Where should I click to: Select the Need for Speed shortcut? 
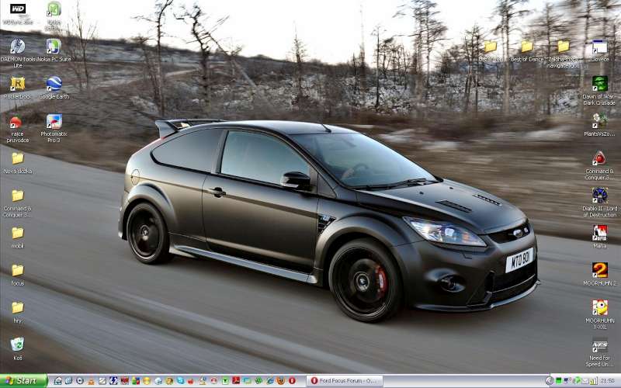[x=599, y=347]
